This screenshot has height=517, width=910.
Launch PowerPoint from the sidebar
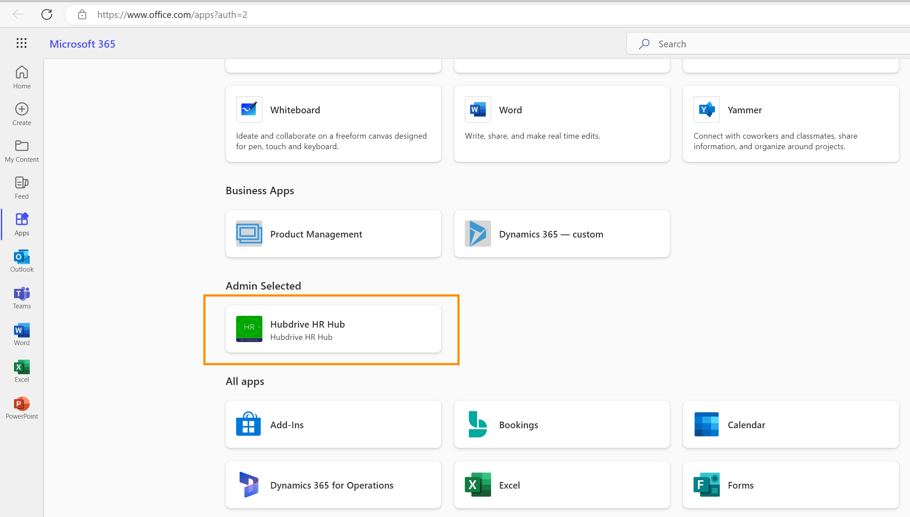tap(21, 407)
